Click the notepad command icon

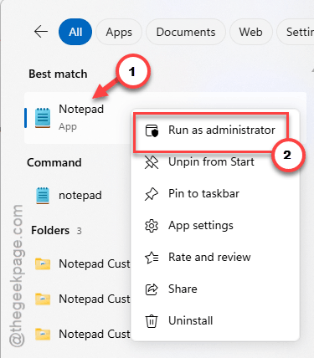click(x=43, y=196)
